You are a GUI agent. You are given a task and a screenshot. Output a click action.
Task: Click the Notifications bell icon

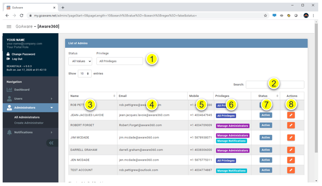(9, 133)
